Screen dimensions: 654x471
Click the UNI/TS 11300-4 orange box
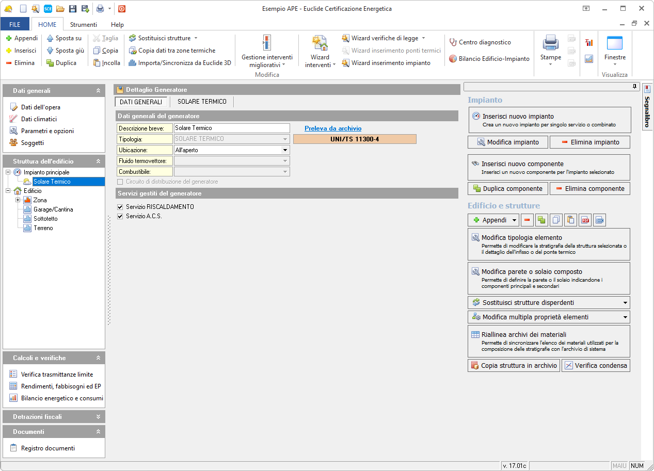(x=355, y=139)
